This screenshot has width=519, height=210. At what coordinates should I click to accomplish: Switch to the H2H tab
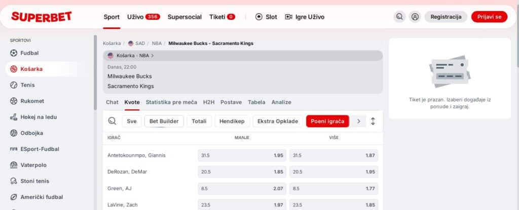(209, 102)
